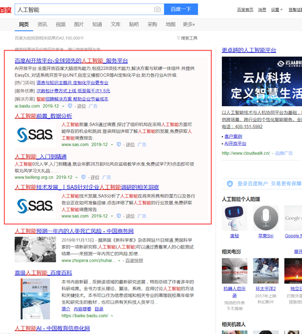Click the 百度一下 search button
The width and height of the screenshot is (302, 334).
[x=181, y=9]
